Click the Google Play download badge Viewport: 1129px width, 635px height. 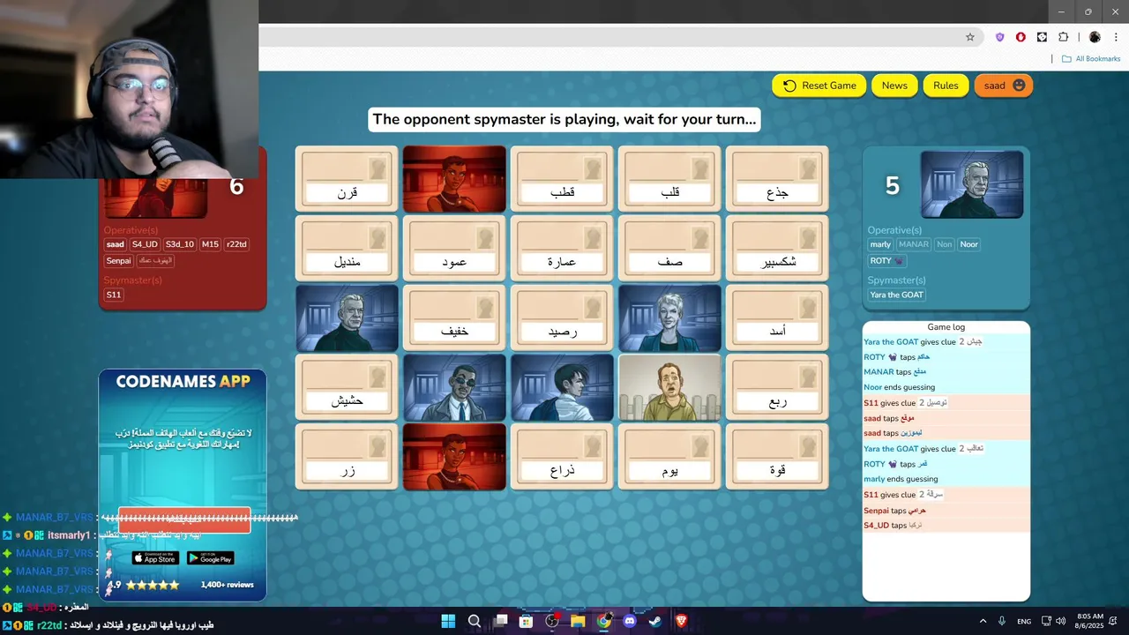tap(210, 558)
